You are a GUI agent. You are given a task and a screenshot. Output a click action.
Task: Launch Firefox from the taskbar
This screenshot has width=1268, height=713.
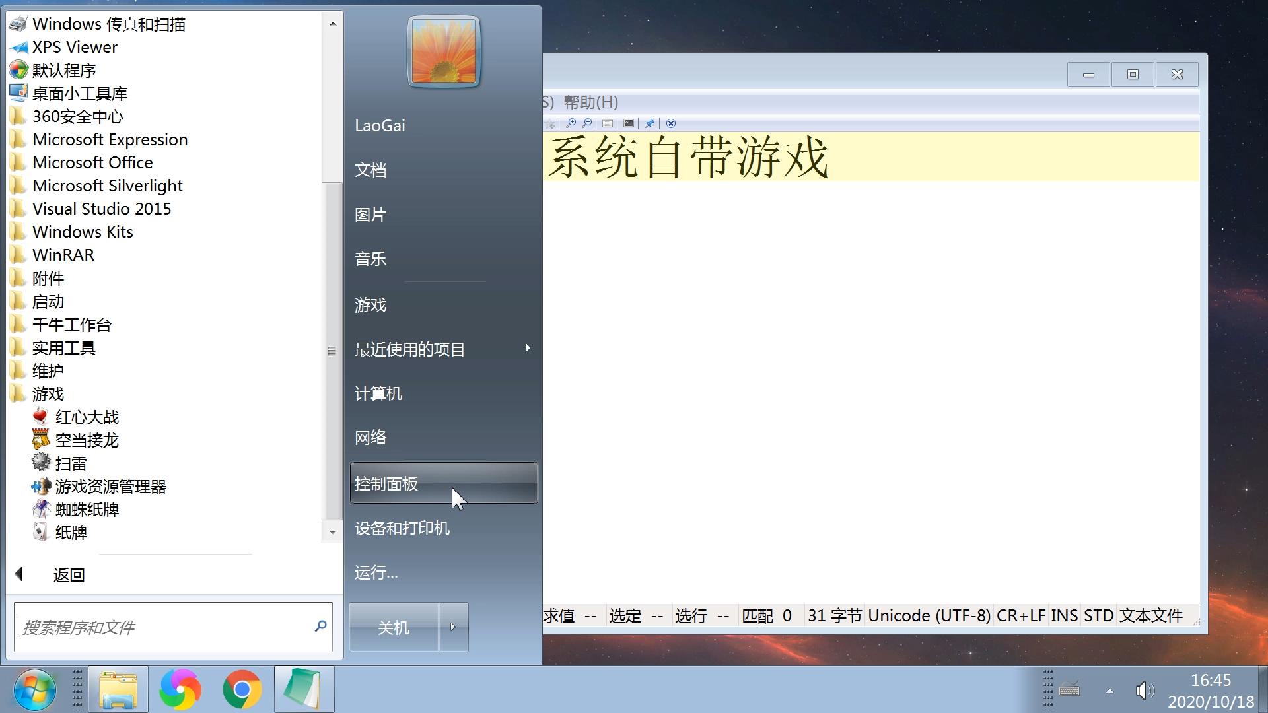click(x=180, y=689)
